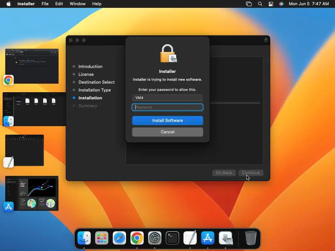The image size is (335, 251).
Task: Open System Settings from the Dock
Action: click(155, 238)
